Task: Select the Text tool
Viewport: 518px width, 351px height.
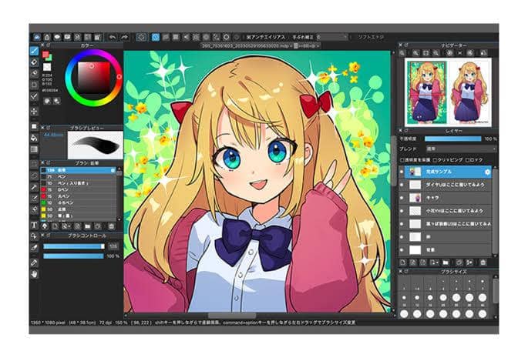Action: (x=35, y=226)
